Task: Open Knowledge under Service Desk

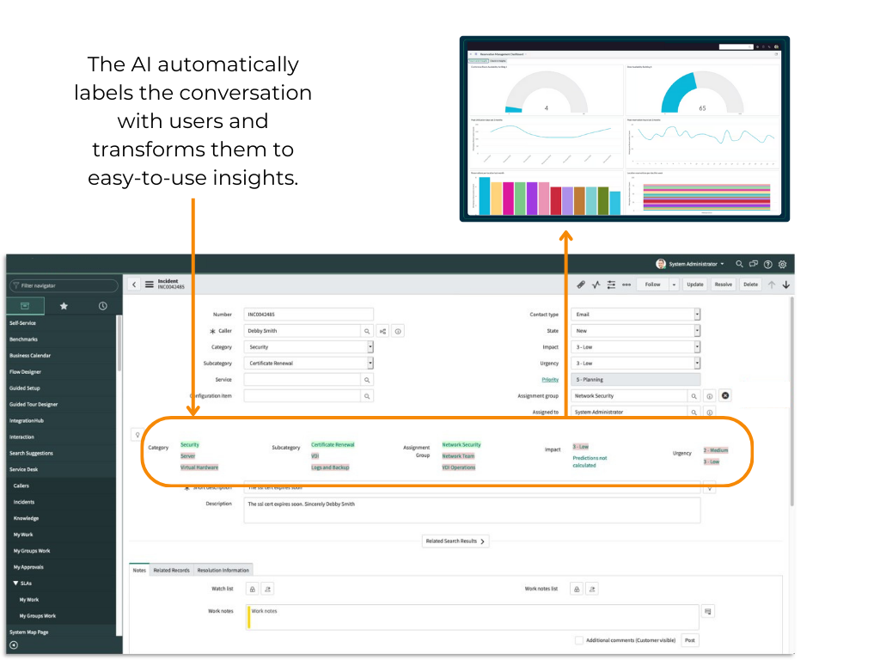Action: (x=26, y=518)
